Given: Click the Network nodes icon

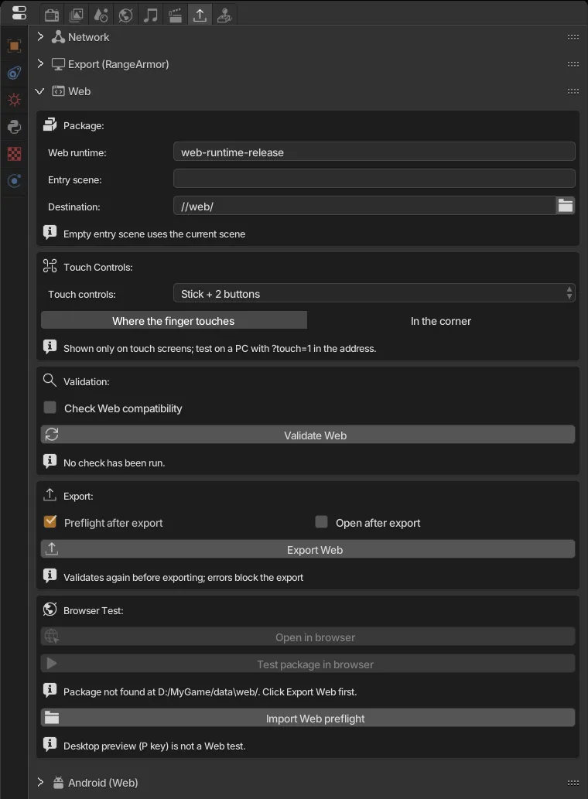Looking at the screenshot, I should pos(59,36).
